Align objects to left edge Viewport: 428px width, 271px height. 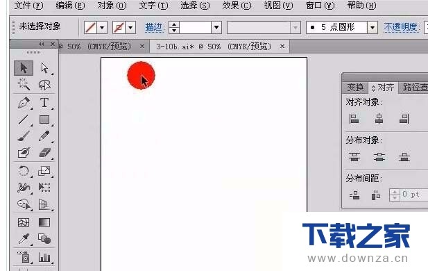(354, 119)
